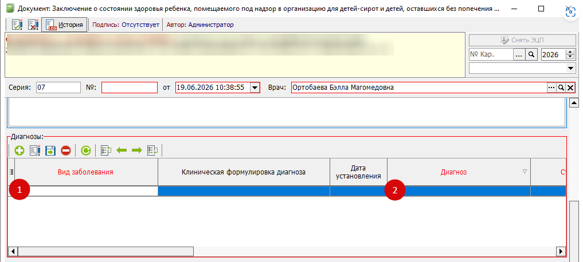Click the Дата установления column header
The height and width of the screenshot is (262, 583).
pos(358,172)
